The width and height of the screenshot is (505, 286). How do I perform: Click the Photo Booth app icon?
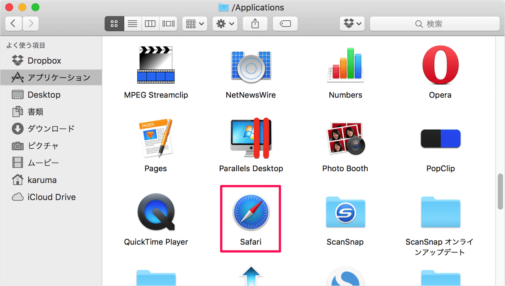click(346, 138)
